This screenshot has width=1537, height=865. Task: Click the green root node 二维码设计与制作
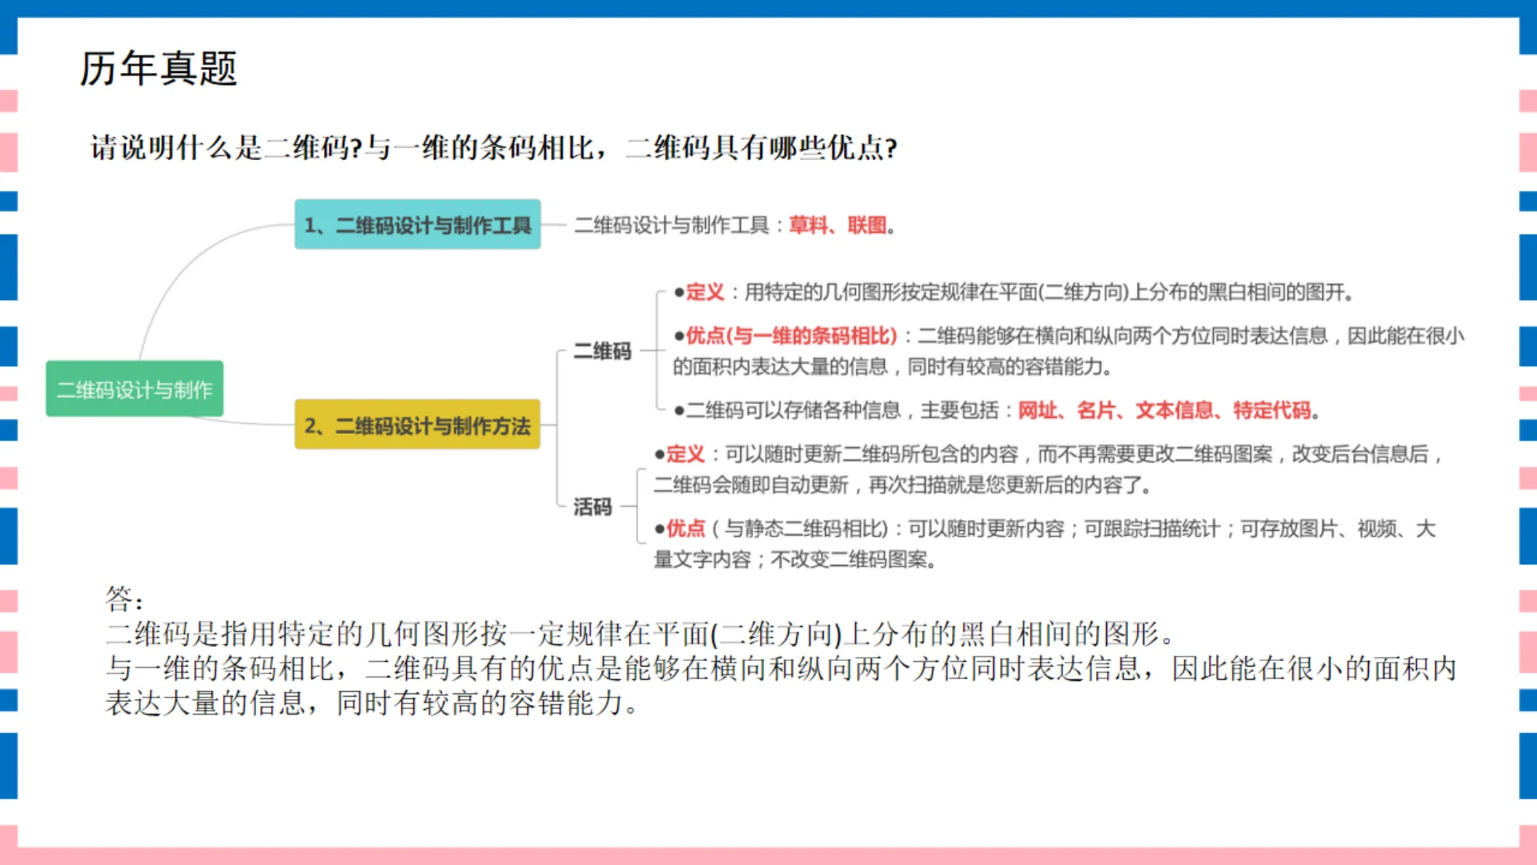135,389
